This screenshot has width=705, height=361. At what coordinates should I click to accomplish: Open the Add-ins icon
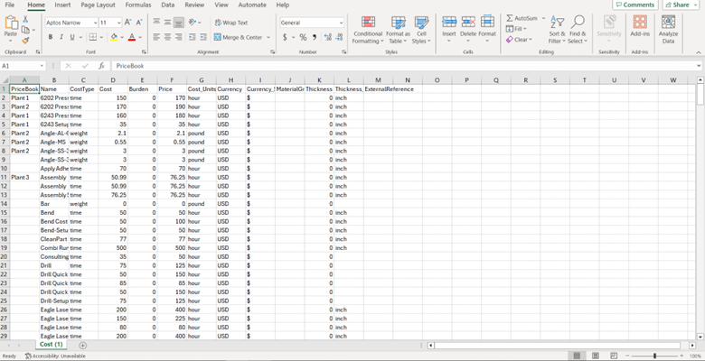(640, 28)
